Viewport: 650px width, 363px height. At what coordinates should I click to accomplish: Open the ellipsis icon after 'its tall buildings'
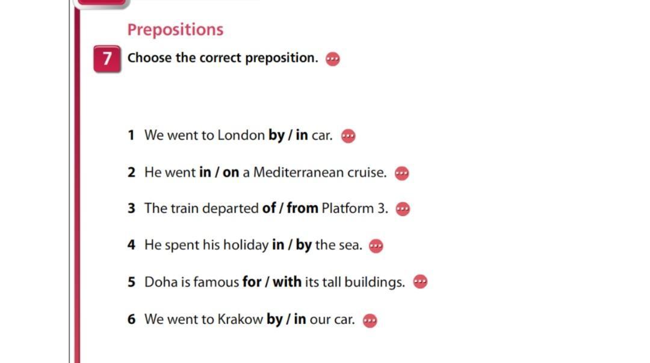point(420,282)
